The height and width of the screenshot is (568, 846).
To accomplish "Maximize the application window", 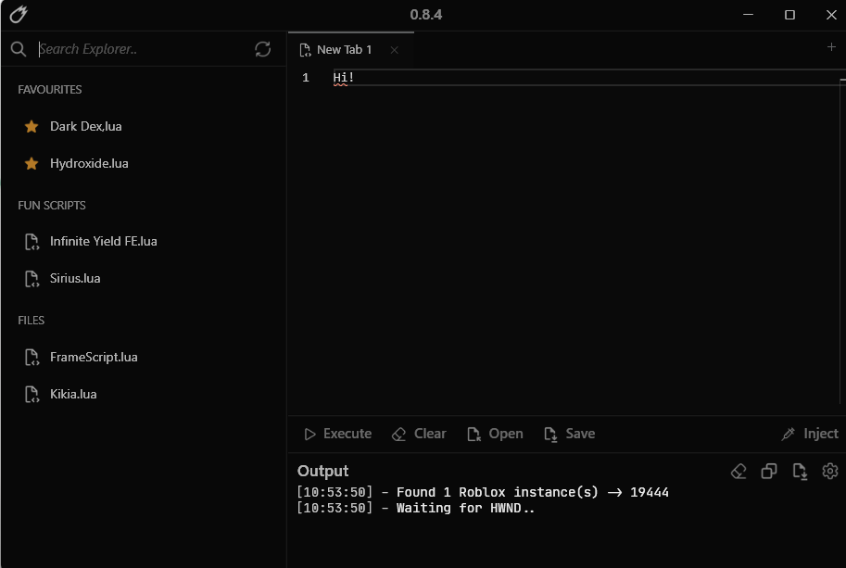I will 789,15.
